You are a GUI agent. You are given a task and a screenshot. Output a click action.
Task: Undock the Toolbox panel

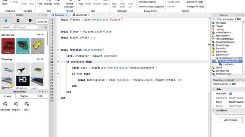42,15
